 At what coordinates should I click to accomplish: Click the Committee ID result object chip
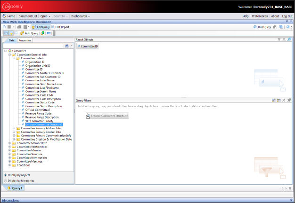click(88, 47)
